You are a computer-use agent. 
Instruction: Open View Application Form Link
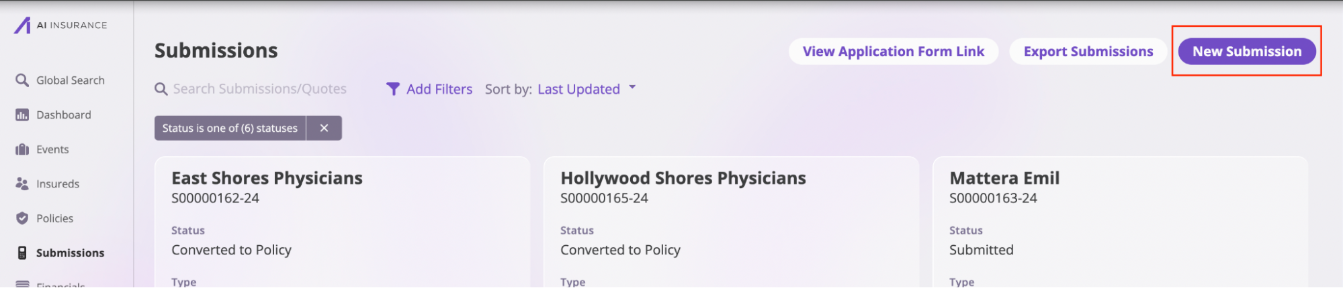pos(894,52)
